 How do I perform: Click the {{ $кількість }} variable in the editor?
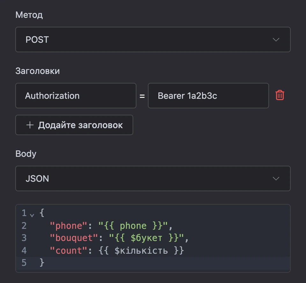click(x=141, y=250)
